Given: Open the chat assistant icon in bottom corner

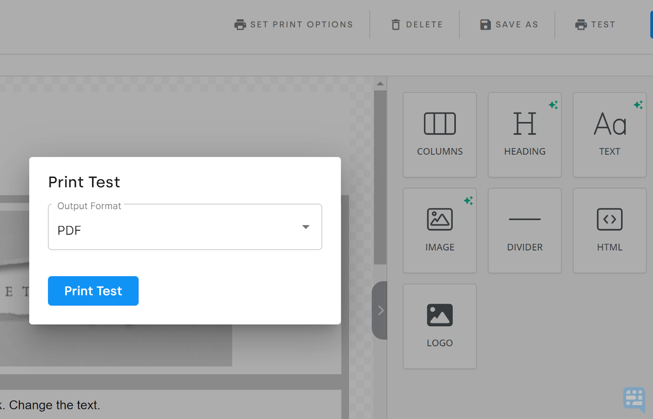Looking at the screenshot, I should click(x=634, y=400).
